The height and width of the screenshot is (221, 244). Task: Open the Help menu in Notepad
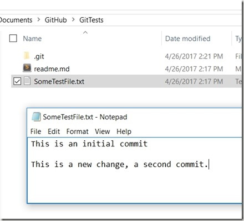pyautogui.click(x=124, y=131)
